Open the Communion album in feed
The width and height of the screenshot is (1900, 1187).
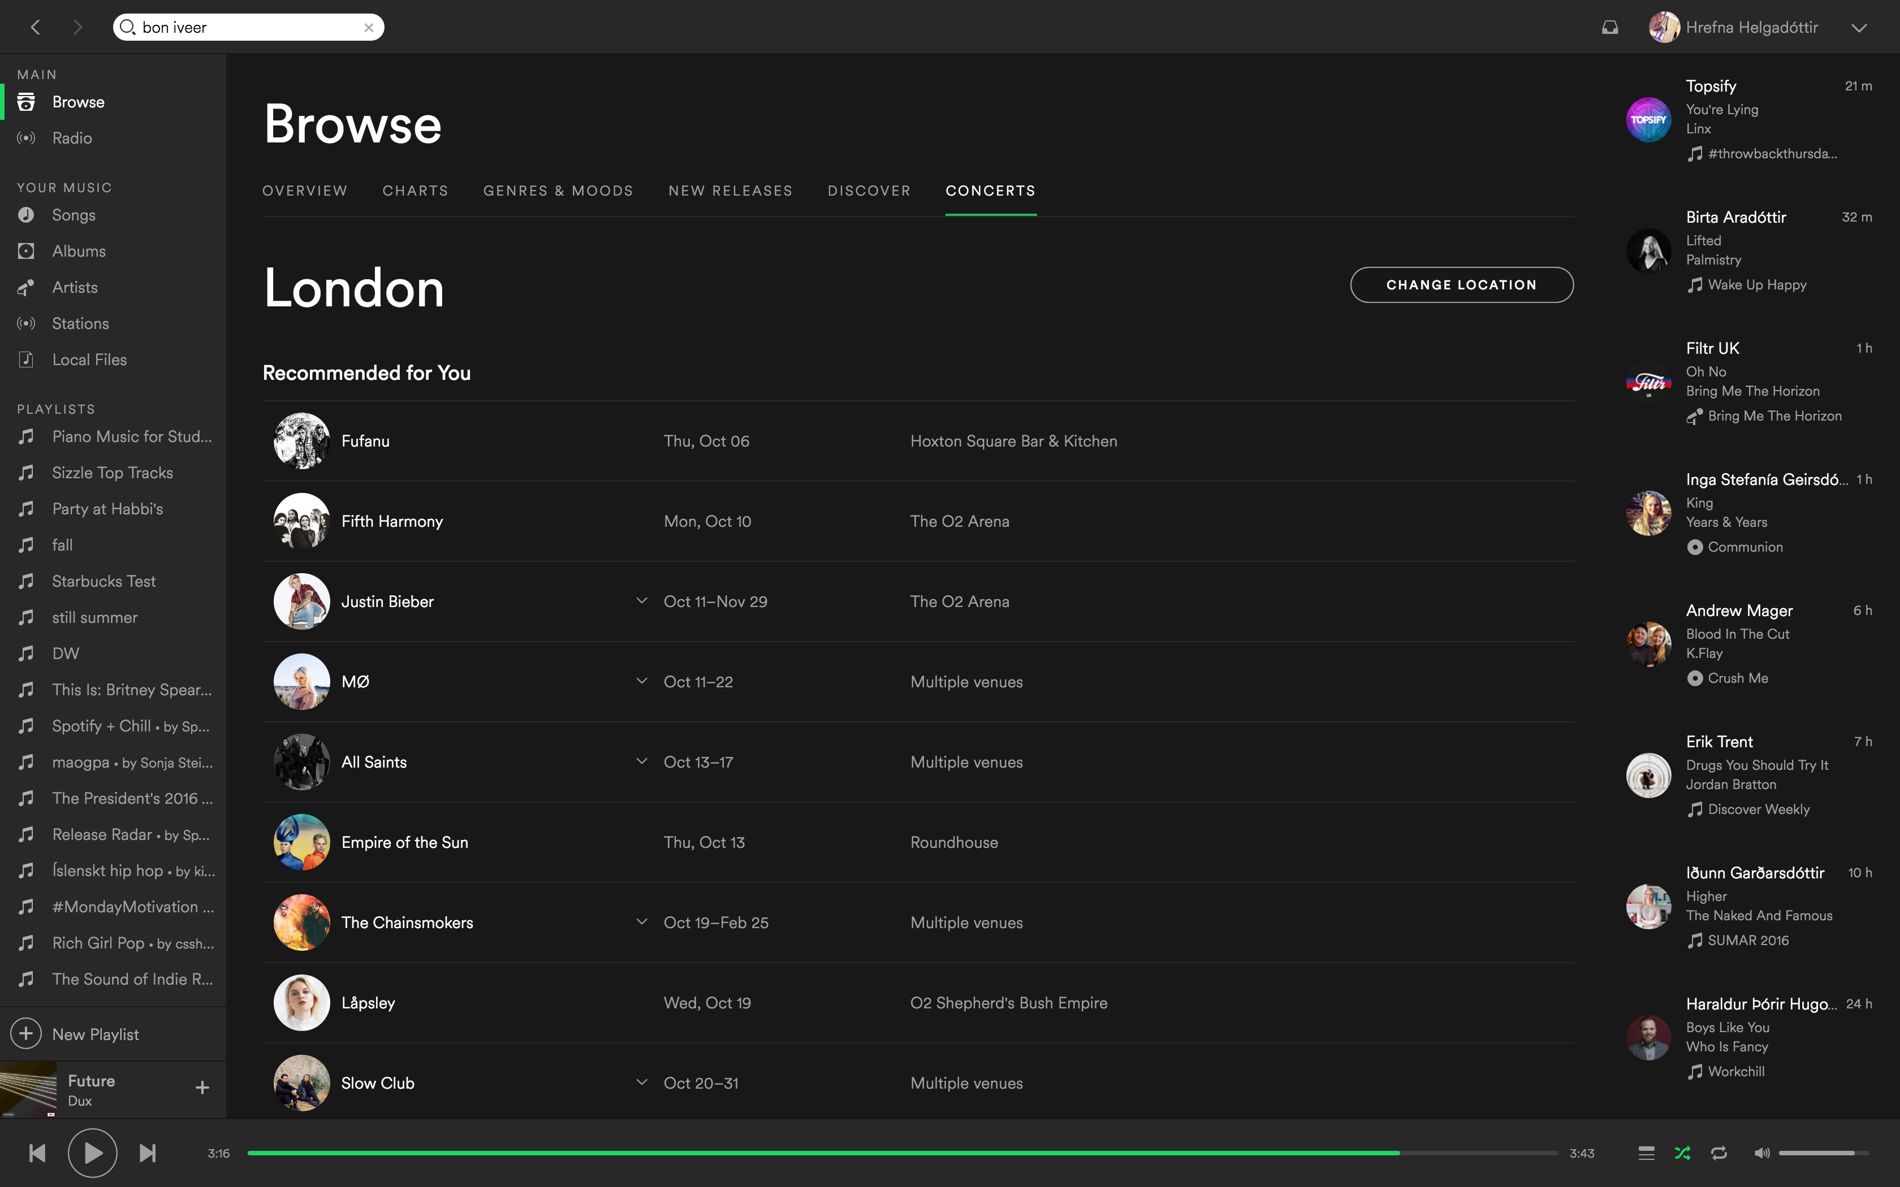click(1744, 547)
